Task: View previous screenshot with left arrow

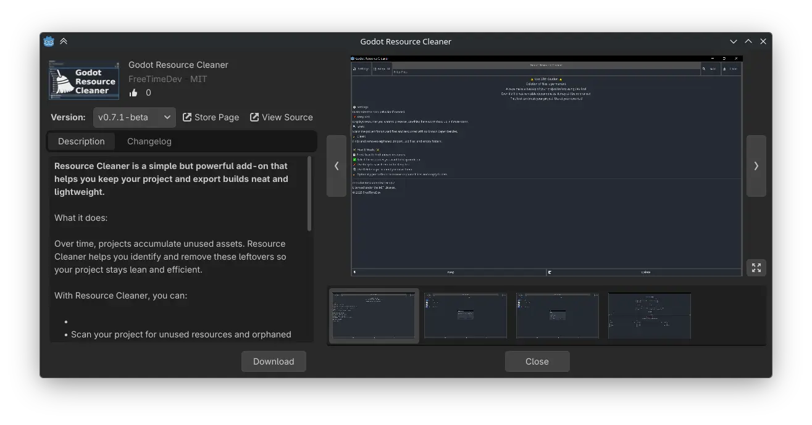Action: coord(336,165)
